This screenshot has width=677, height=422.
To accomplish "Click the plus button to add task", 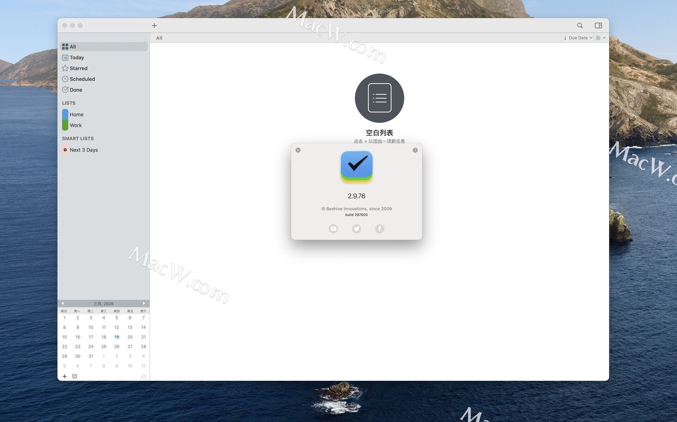I will (x=154, y=25).
